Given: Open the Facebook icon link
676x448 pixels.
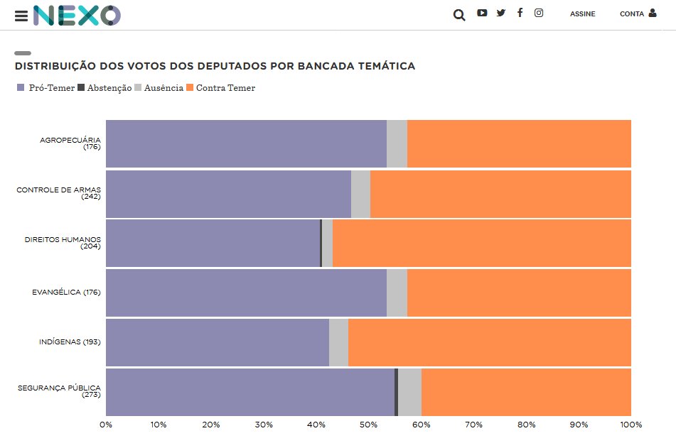Looking at the screenshot, I should [520, 13].
